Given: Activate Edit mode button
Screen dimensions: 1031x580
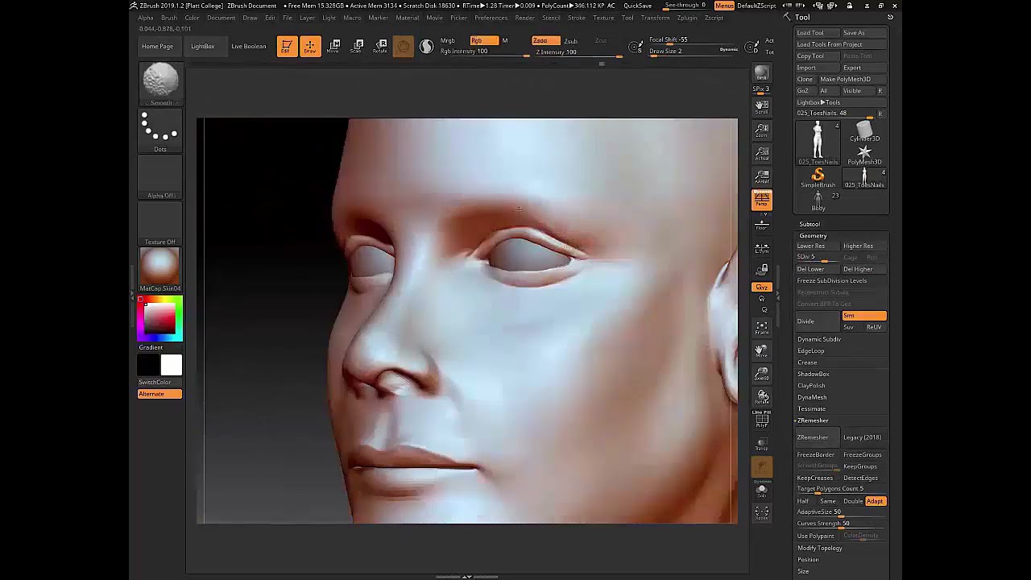Looking at the screenshot, I should pyautogui.click(x=287, y=47).
